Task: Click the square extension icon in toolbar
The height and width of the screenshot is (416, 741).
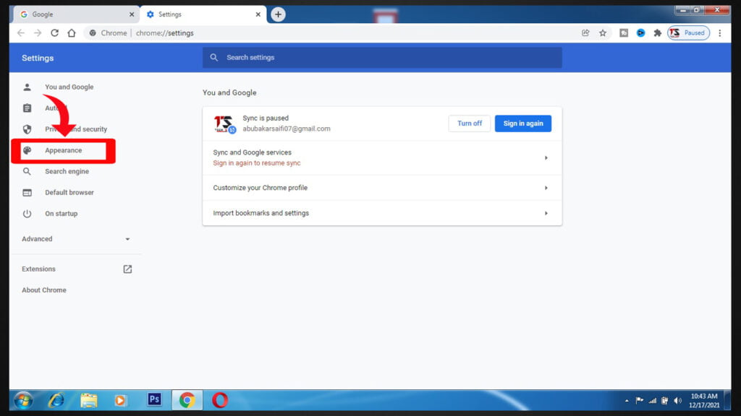Action: pos(624,33)
